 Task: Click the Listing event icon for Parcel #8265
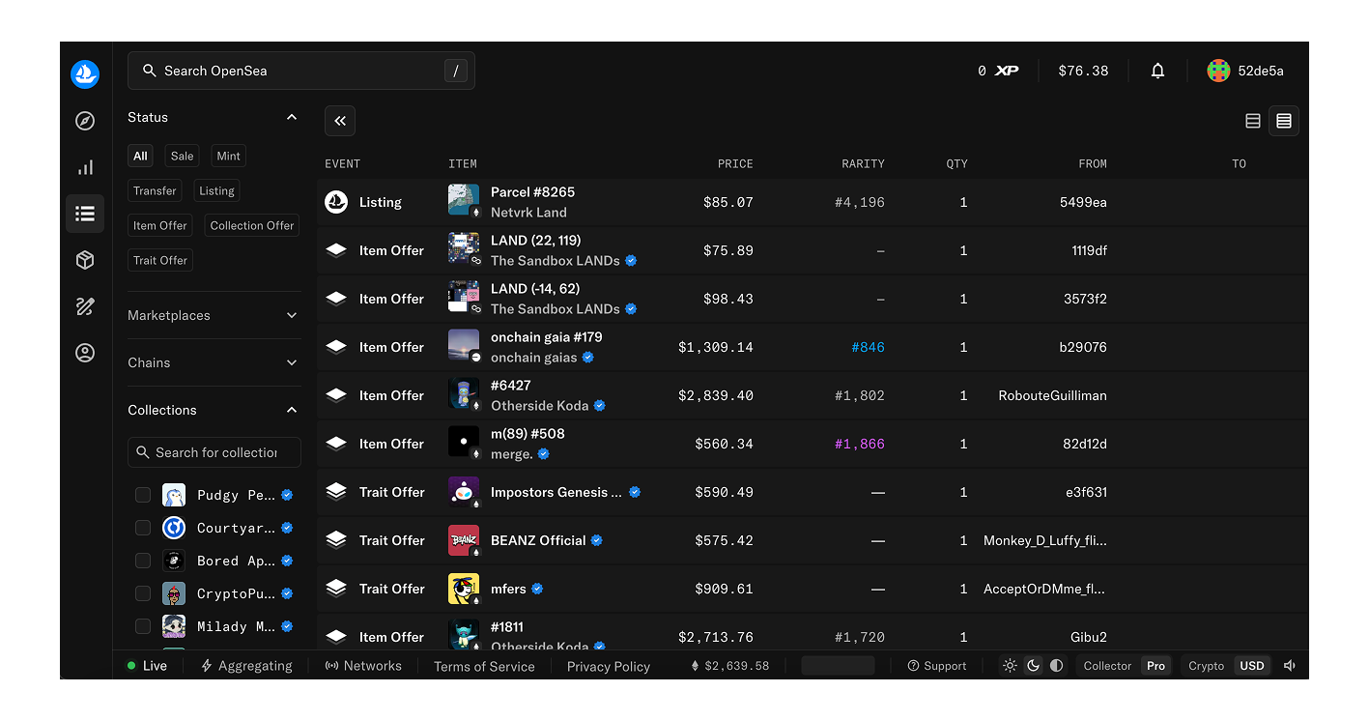(x=336, y=202)
